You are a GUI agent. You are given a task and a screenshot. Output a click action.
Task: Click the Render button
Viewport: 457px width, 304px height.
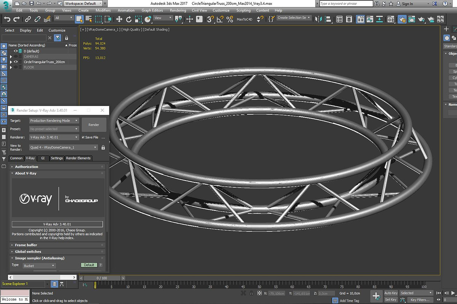[94, 125]
